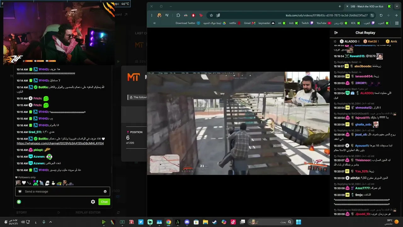The height and width of the screenshot is (227, 403).
Task: Open the Gmail bookmark
Action: (249, 23)
